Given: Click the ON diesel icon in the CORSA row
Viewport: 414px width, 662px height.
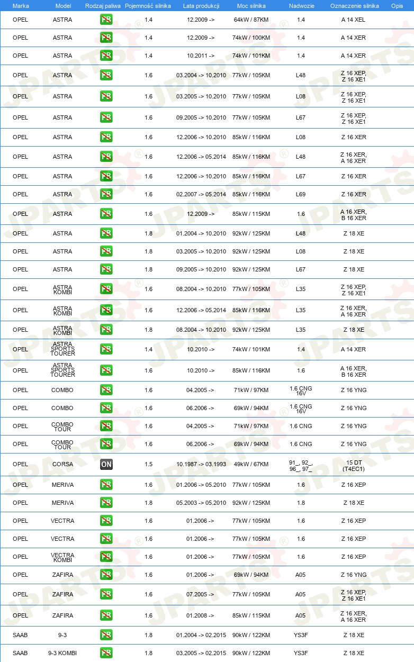Looking at the screenshot, I should pyautogui.click(x=106, y=464).
